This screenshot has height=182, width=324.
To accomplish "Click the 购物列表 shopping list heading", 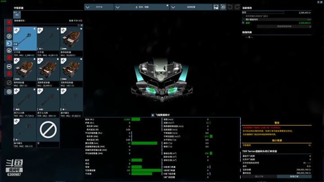I will point(247,32).
